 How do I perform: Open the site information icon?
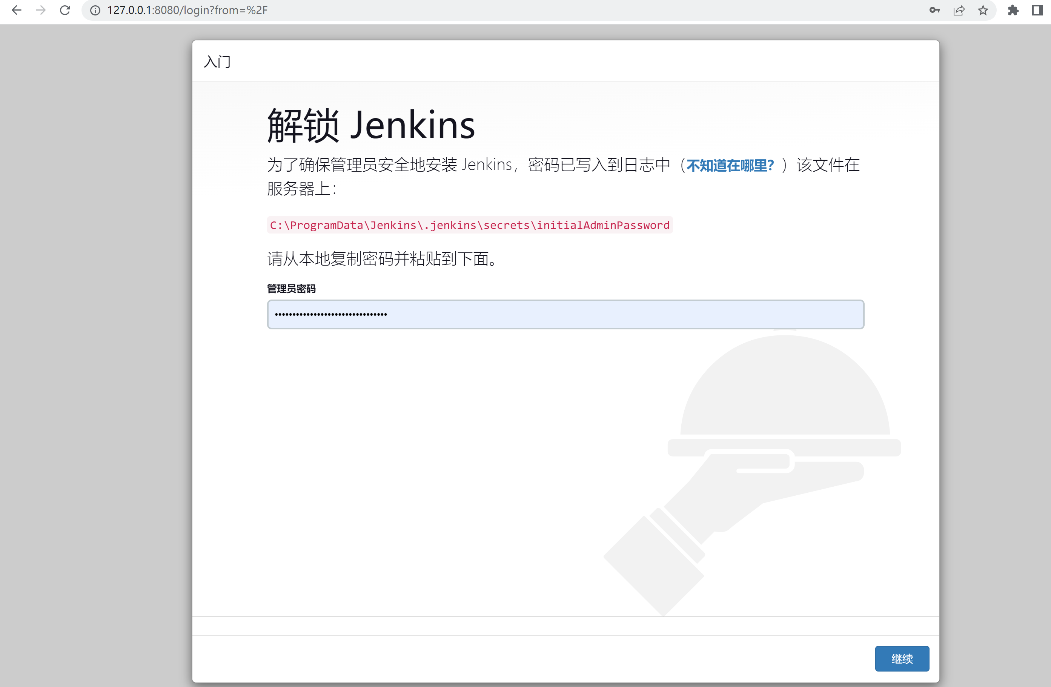click(95, 10)
